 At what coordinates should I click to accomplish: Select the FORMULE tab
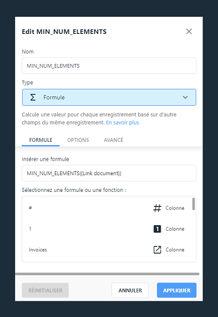(x=40, y=140)
